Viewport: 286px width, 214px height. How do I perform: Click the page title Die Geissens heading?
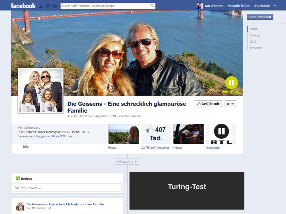127,107
